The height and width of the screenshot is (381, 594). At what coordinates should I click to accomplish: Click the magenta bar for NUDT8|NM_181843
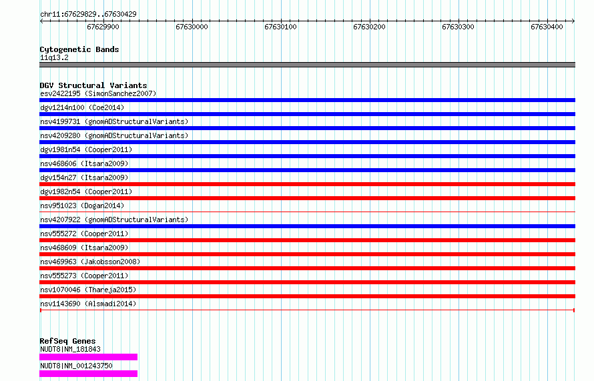point(88,357)
